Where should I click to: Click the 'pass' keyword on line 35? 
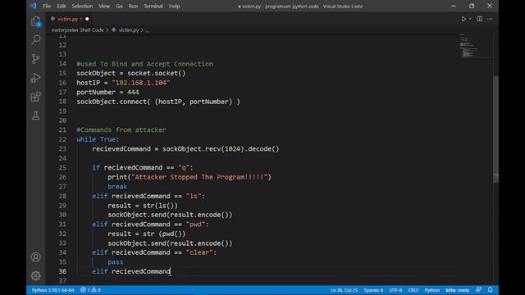[x=116, y=262]
